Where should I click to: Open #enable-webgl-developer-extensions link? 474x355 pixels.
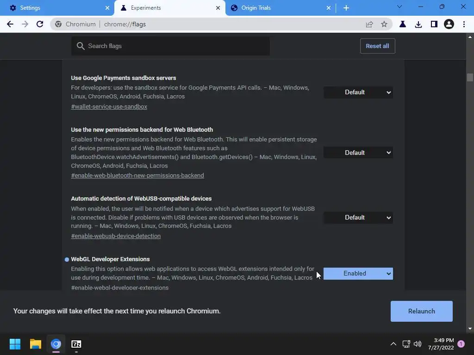120,288
